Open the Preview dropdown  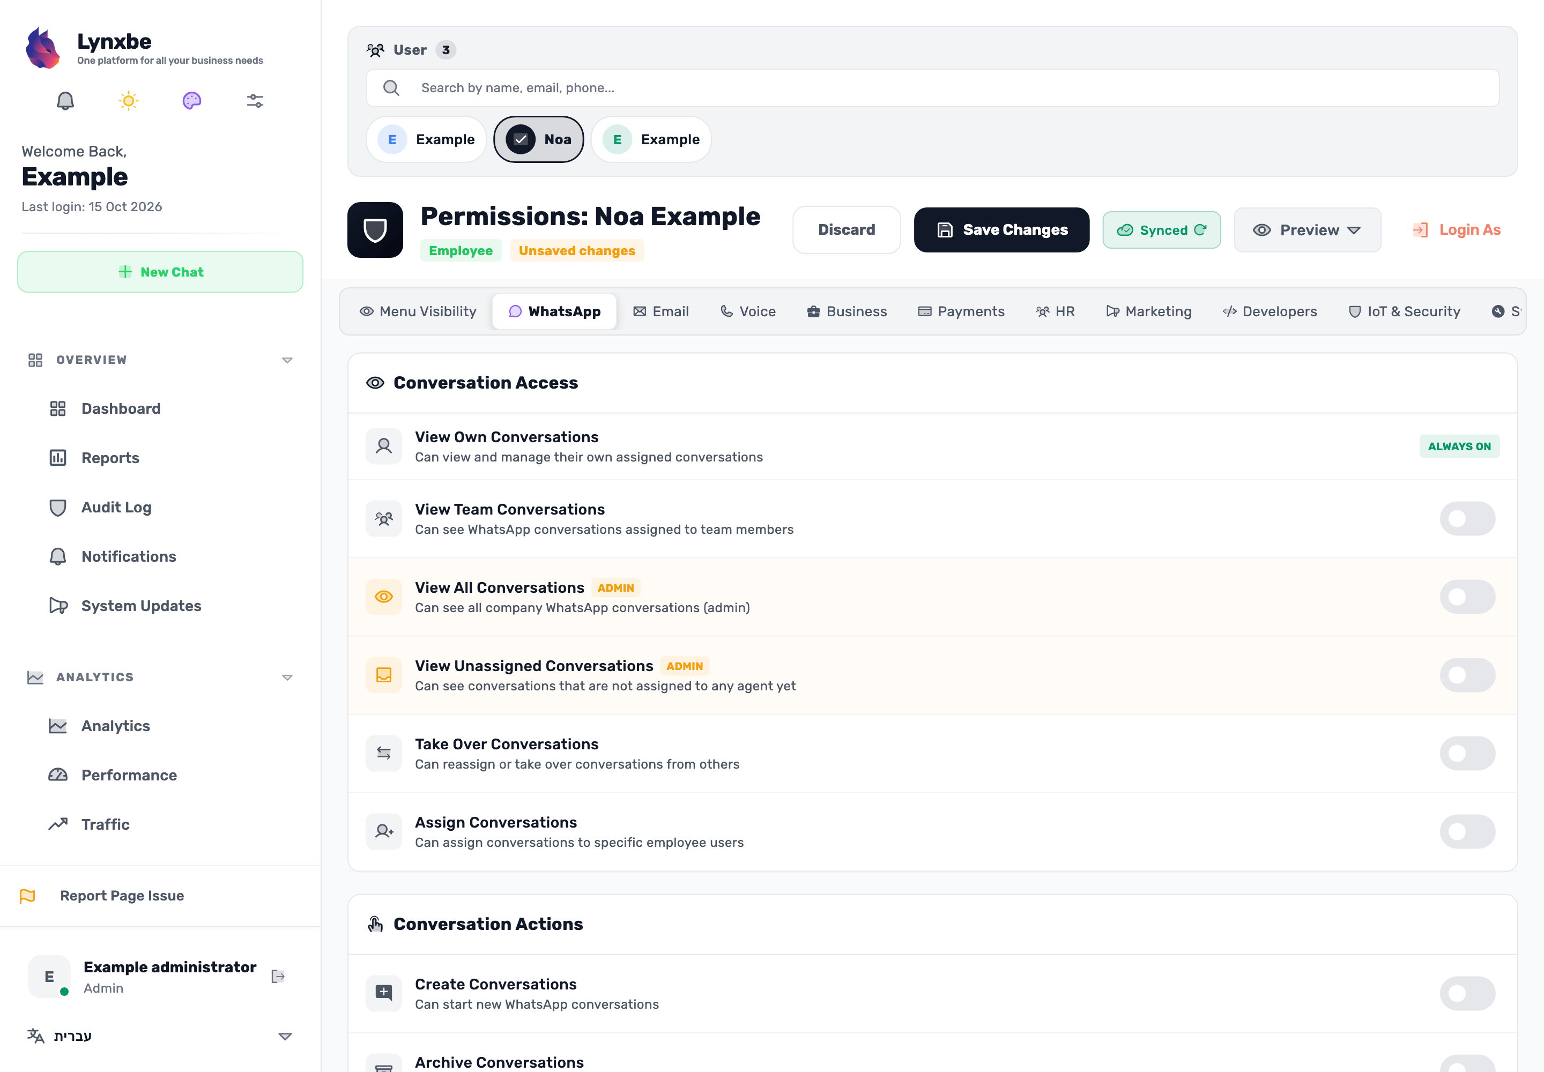click(1307, 230)
